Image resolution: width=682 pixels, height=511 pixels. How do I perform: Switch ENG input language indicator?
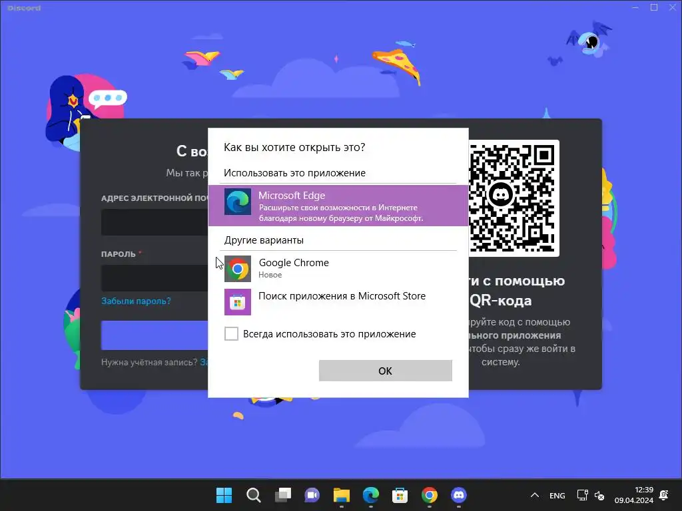(557, 495)
